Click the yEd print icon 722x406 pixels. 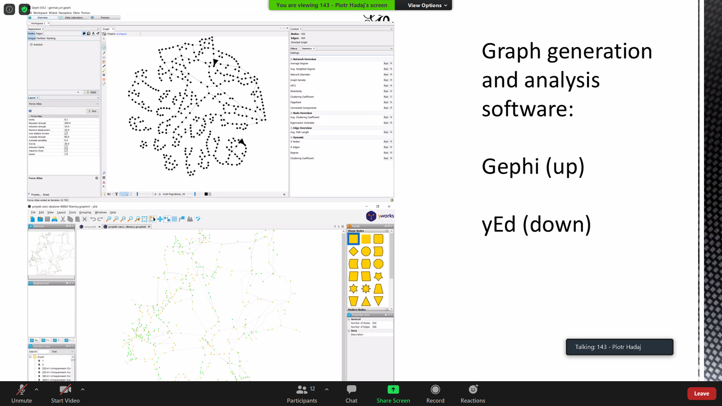[x=55, y=219]
